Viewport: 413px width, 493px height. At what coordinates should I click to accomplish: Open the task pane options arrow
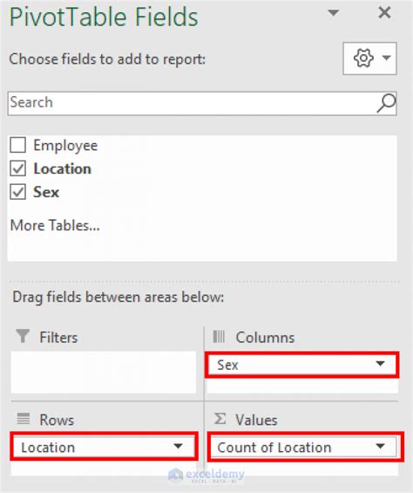333,13
